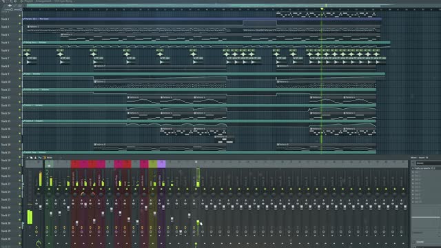Click the Track 12 name label
Viewport: 441px width, 248px height.
(x=6, y=98)
